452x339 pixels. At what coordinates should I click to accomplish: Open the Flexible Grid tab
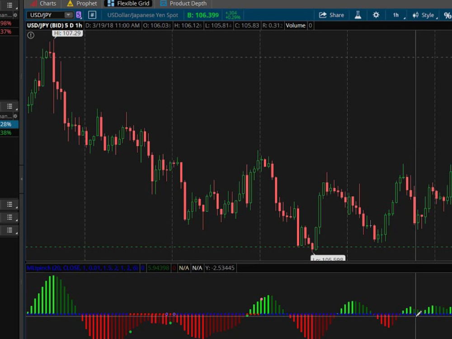128,4
